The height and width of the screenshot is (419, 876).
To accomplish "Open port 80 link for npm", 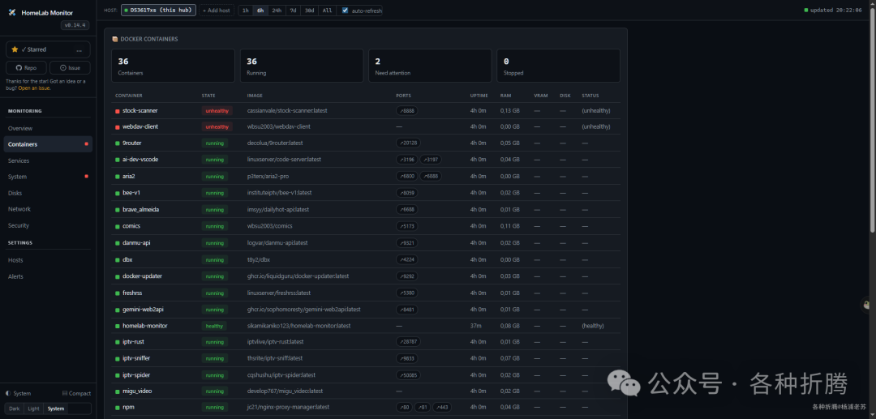I will (404, 408).
